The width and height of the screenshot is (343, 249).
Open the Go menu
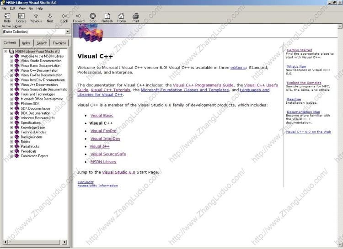coord(31,8)
